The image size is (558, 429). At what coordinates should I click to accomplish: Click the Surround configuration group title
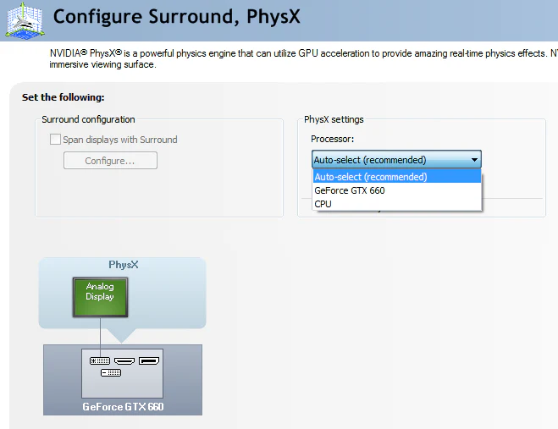(88, 119)
